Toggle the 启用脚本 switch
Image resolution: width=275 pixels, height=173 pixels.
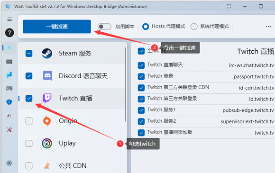(104, 27)
